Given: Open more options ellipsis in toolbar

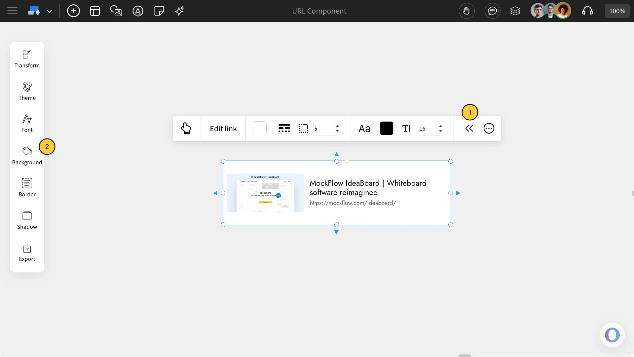Looking at the screenshot, I should [489, 129].
